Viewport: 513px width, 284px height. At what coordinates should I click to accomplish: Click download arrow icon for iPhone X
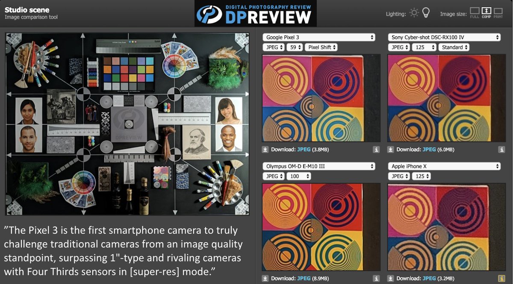coord(391,278)
